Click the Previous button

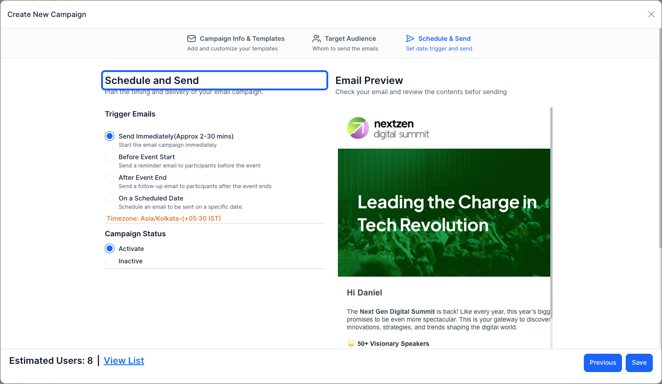(x=603, y=362)
